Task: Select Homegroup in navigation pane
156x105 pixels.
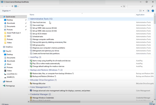Action: click(10, 86)
